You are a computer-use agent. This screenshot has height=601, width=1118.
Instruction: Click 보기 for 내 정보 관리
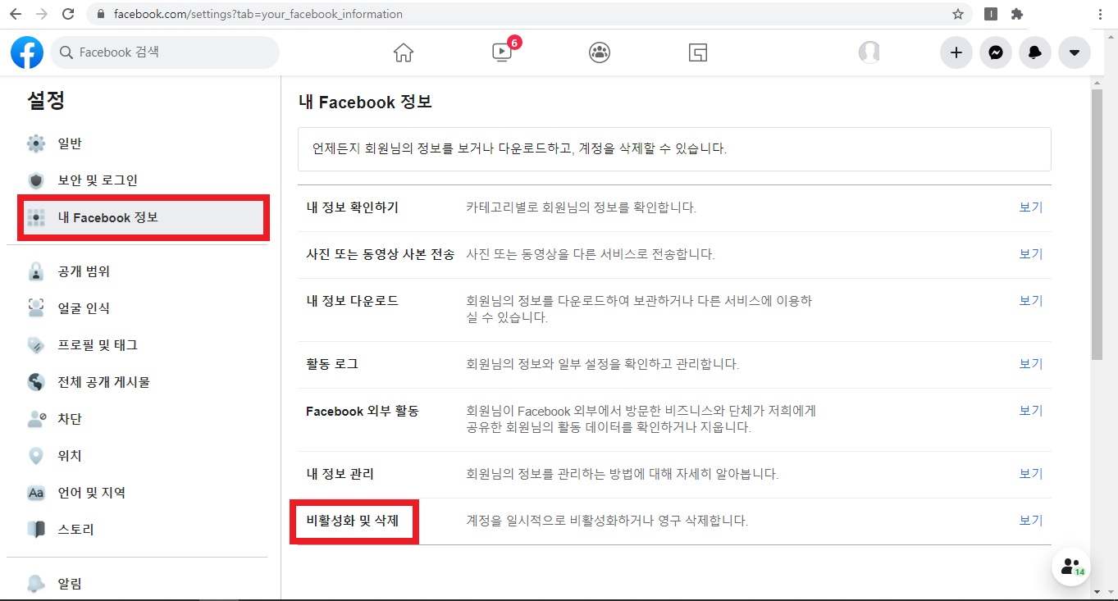click(1031, 474)
